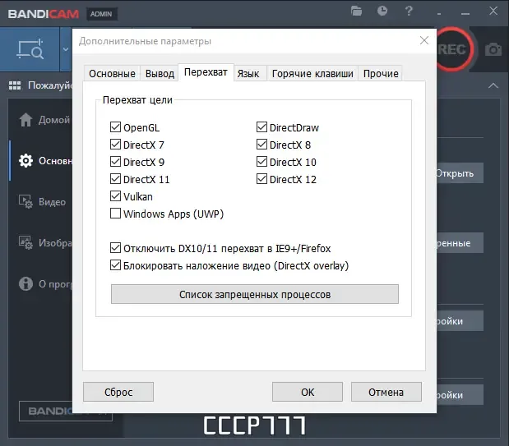Click the Сброс button

click(118, 392)
